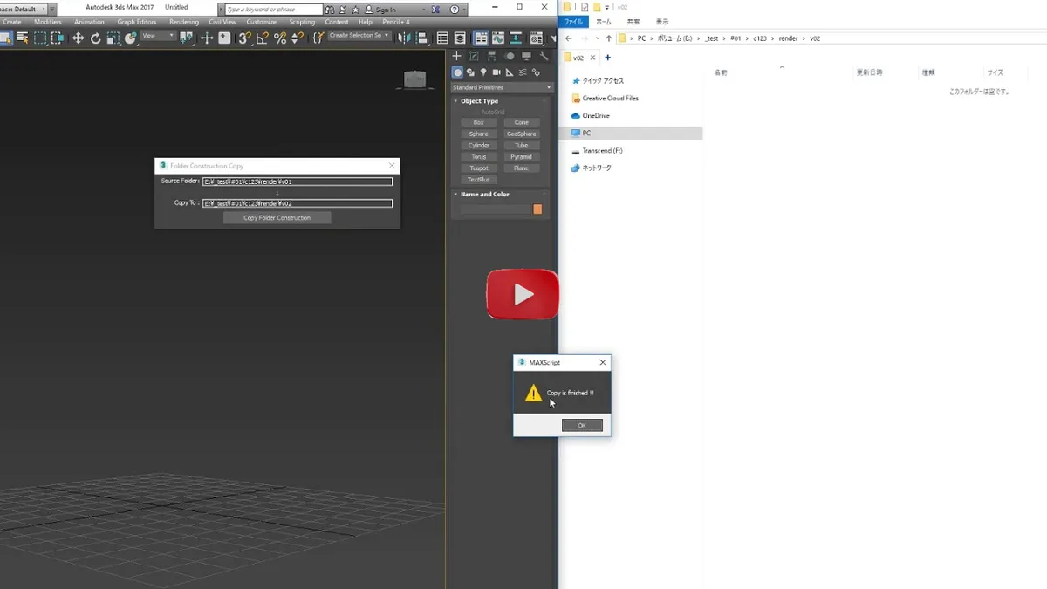
Task: Select OneDrive in Explorer sidebar
Action: pos(597,115)
